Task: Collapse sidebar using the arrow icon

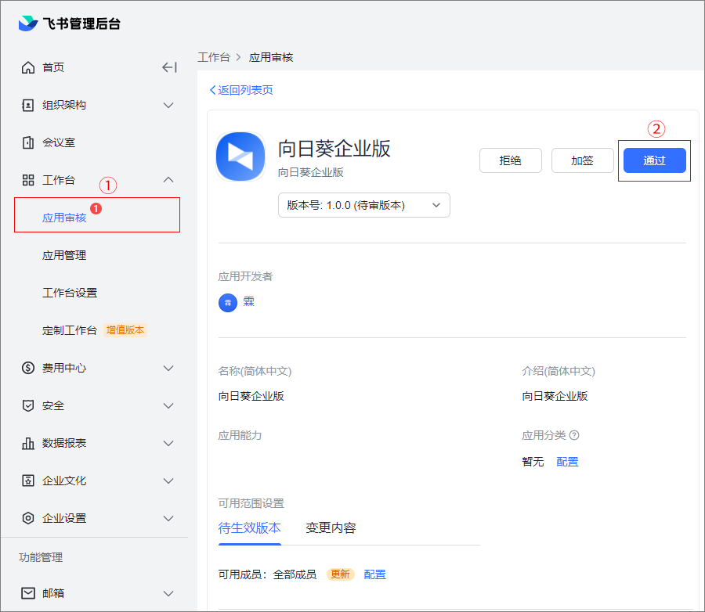Action: (169, 67)
